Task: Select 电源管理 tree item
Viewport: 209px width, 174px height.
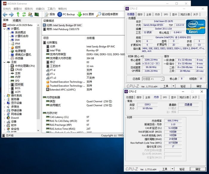Action: (20, 51)
